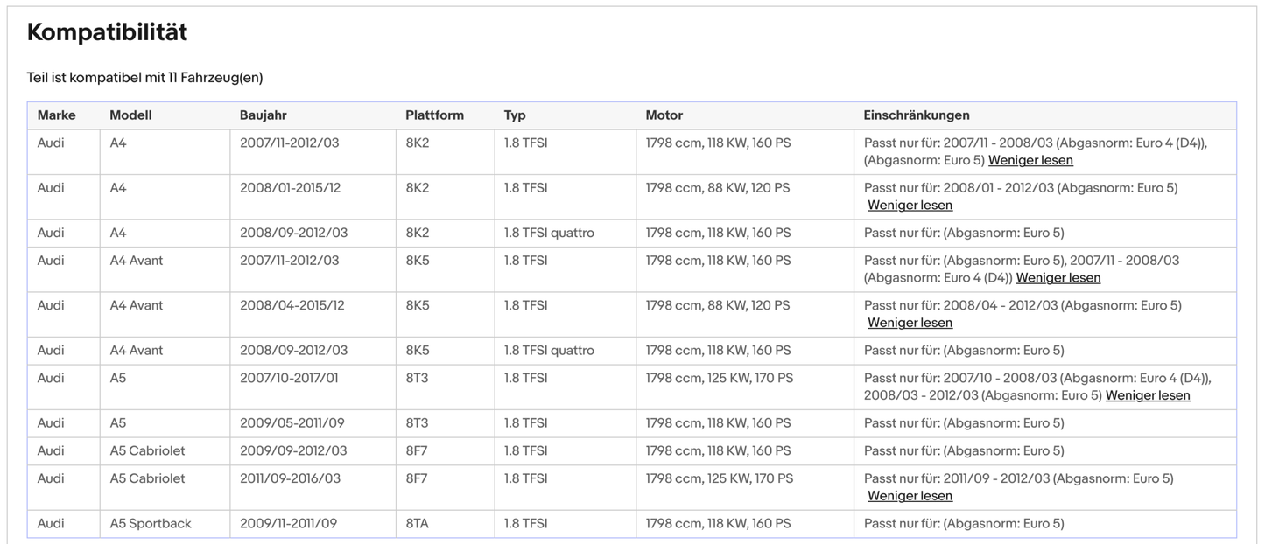The height and width of the screenshot is (544, 1265).
Task: Select the Modell column header
Action: [130, 115]
